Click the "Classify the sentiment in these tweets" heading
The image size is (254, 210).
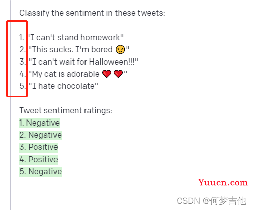pos(92,13)
